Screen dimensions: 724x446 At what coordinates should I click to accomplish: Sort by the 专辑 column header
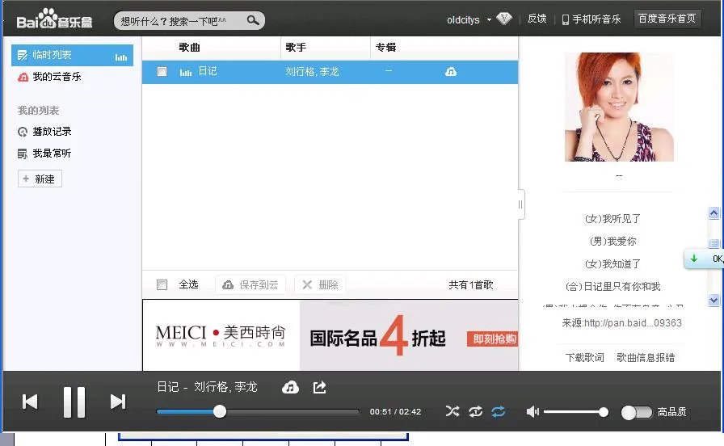[x=385, y=48]
